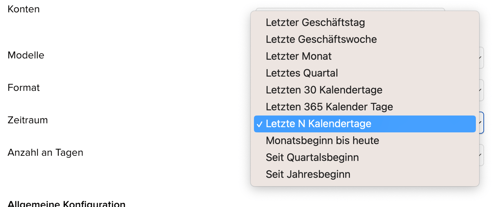Click the 'Konten' label
The image size is (502, 207).
[23, 9]
